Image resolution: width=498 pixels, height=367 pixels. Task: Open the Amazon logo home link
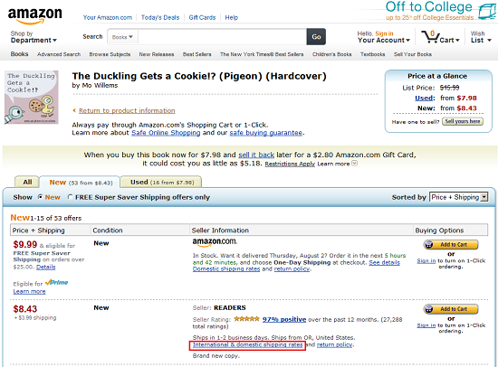pyautogui.click(x=35, y=15)
